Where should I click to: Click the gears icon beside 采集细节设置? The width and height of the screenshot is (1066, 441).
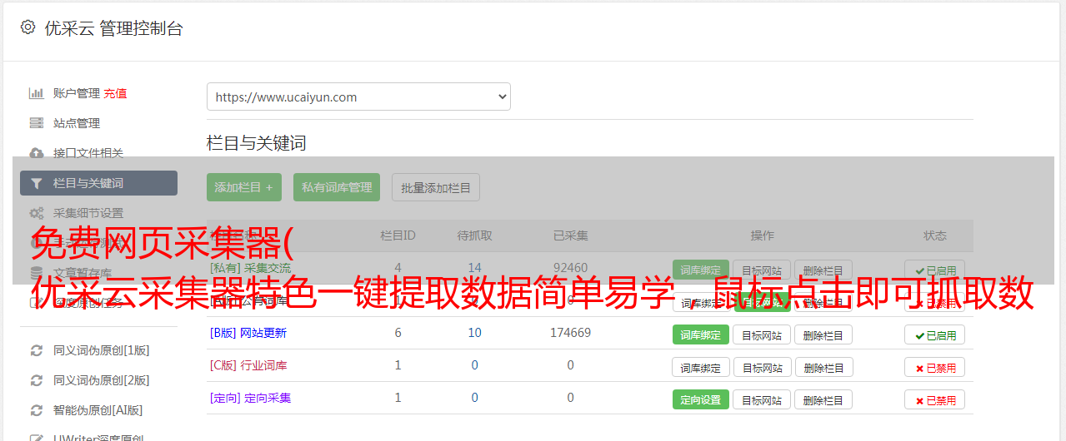click(37, 213)
